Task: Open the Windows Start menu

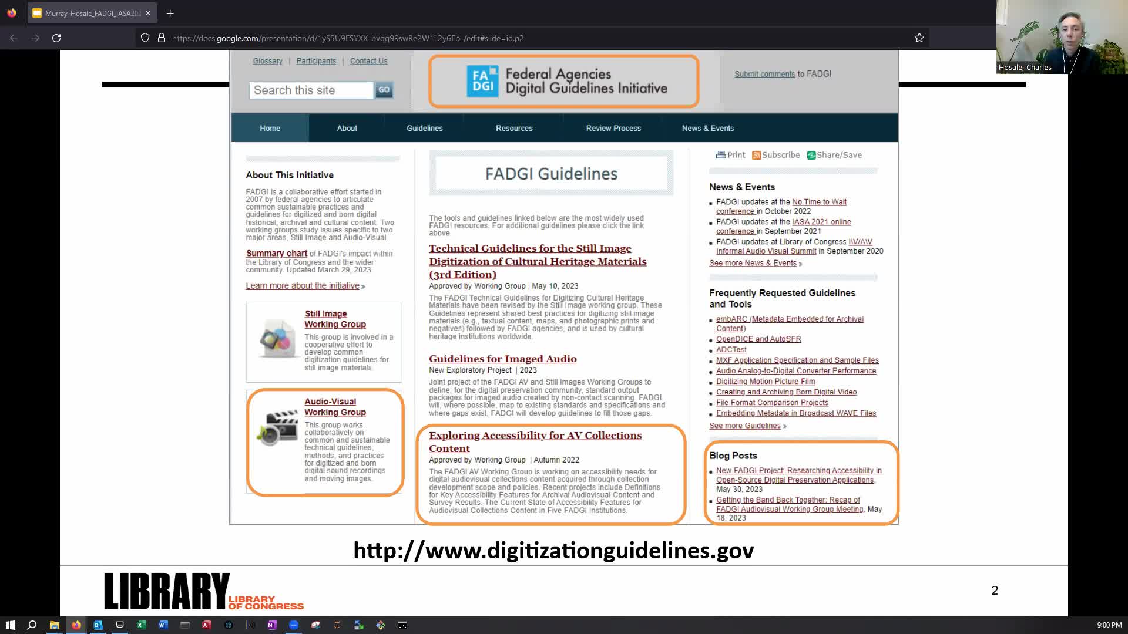Action: [10, 625]
